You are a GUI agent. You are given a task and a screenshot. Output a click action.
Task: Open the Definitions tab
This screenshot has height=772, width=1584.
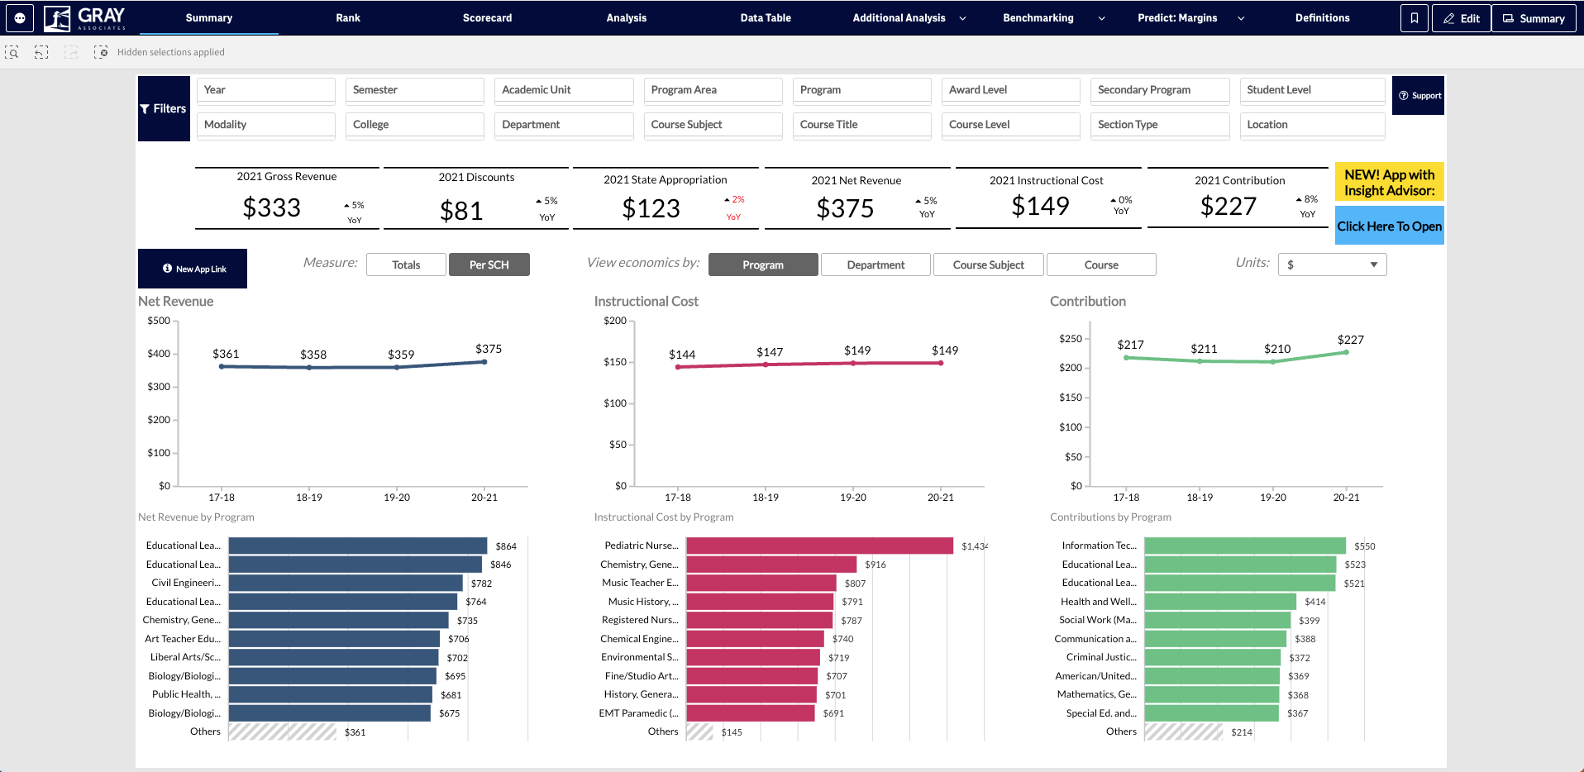[1323, 17]
